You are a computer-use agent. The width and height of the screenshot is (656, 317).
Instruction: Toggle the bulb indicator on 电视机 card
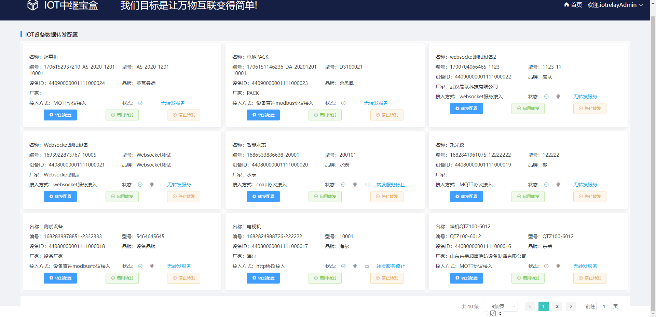coord(355,266)
